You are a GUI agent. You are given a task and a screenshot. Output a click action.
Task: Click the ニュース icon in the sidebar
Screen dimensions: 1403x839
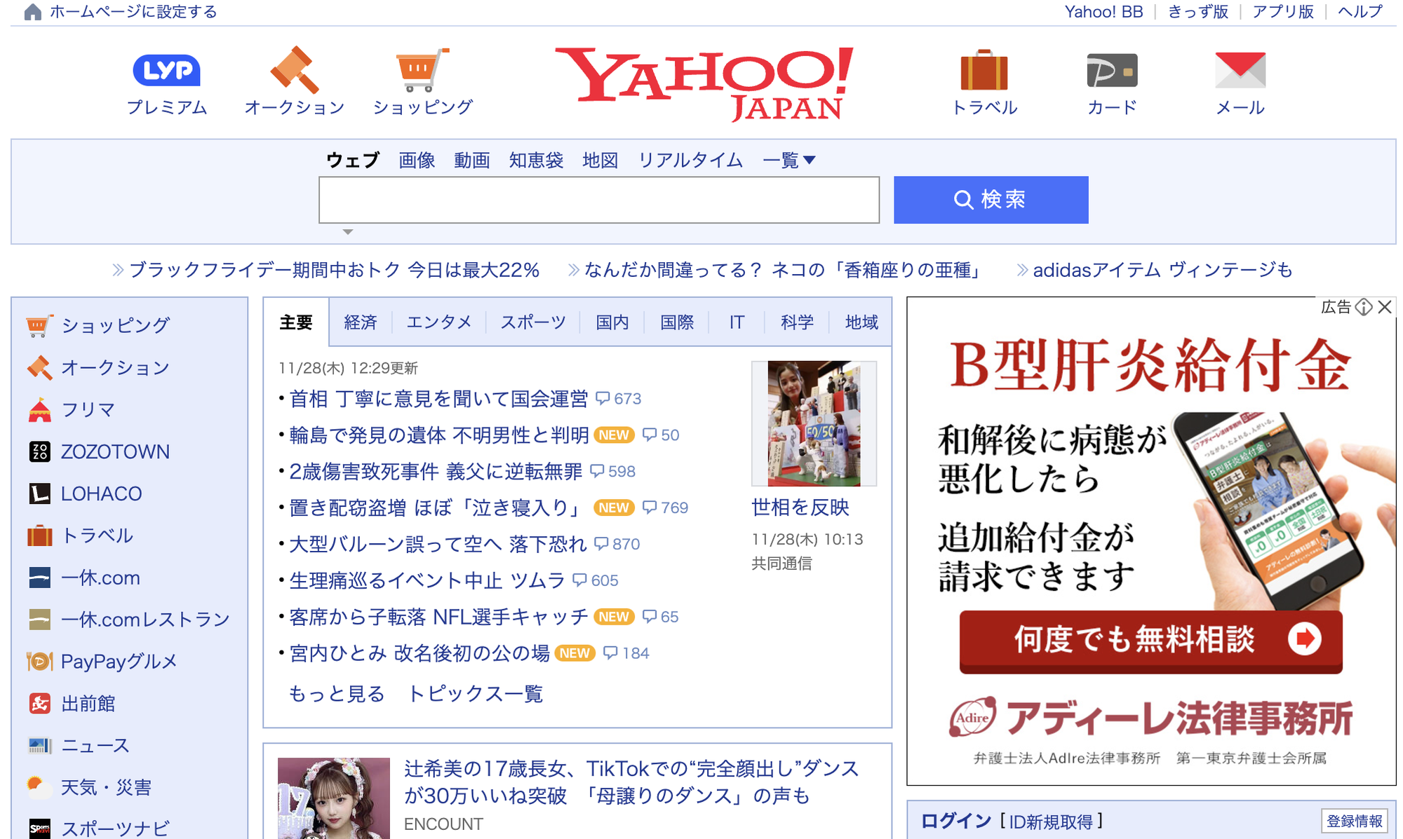39,745
